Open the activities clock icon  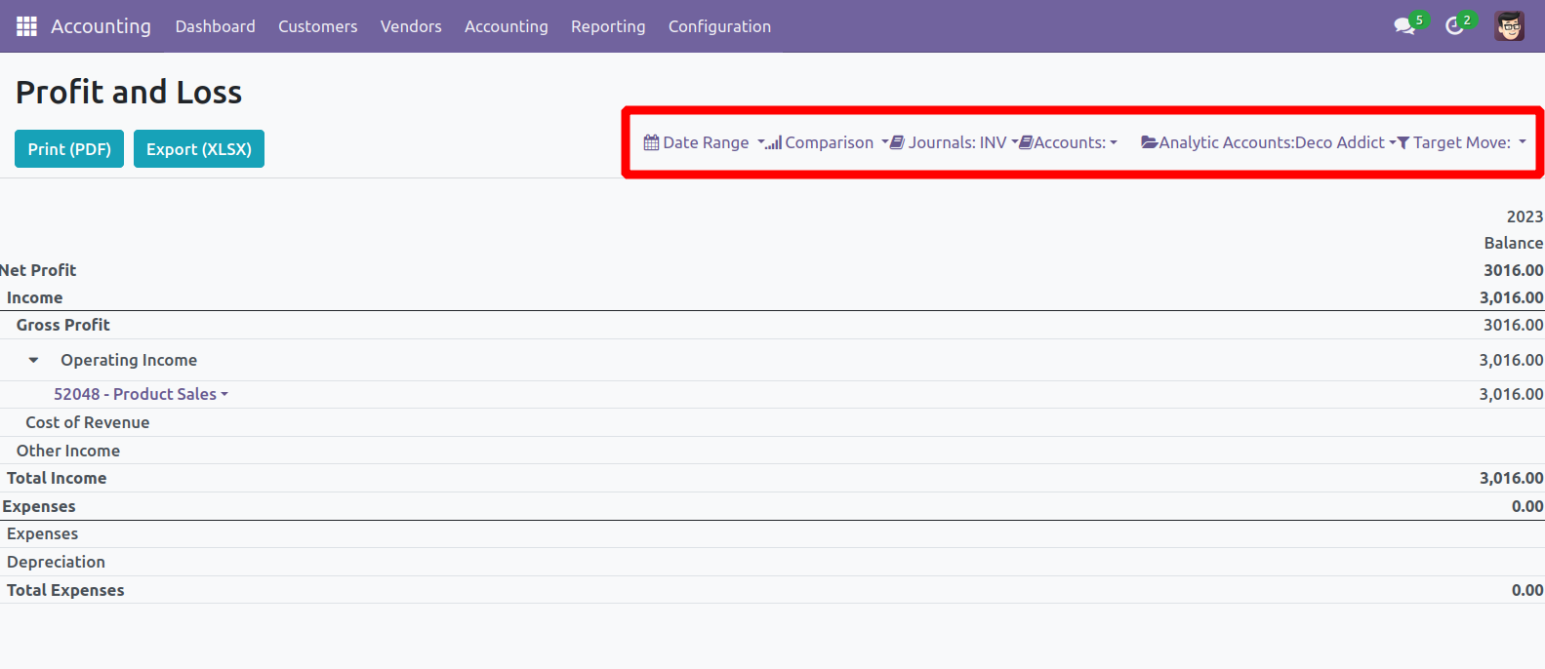[1454, 26]
